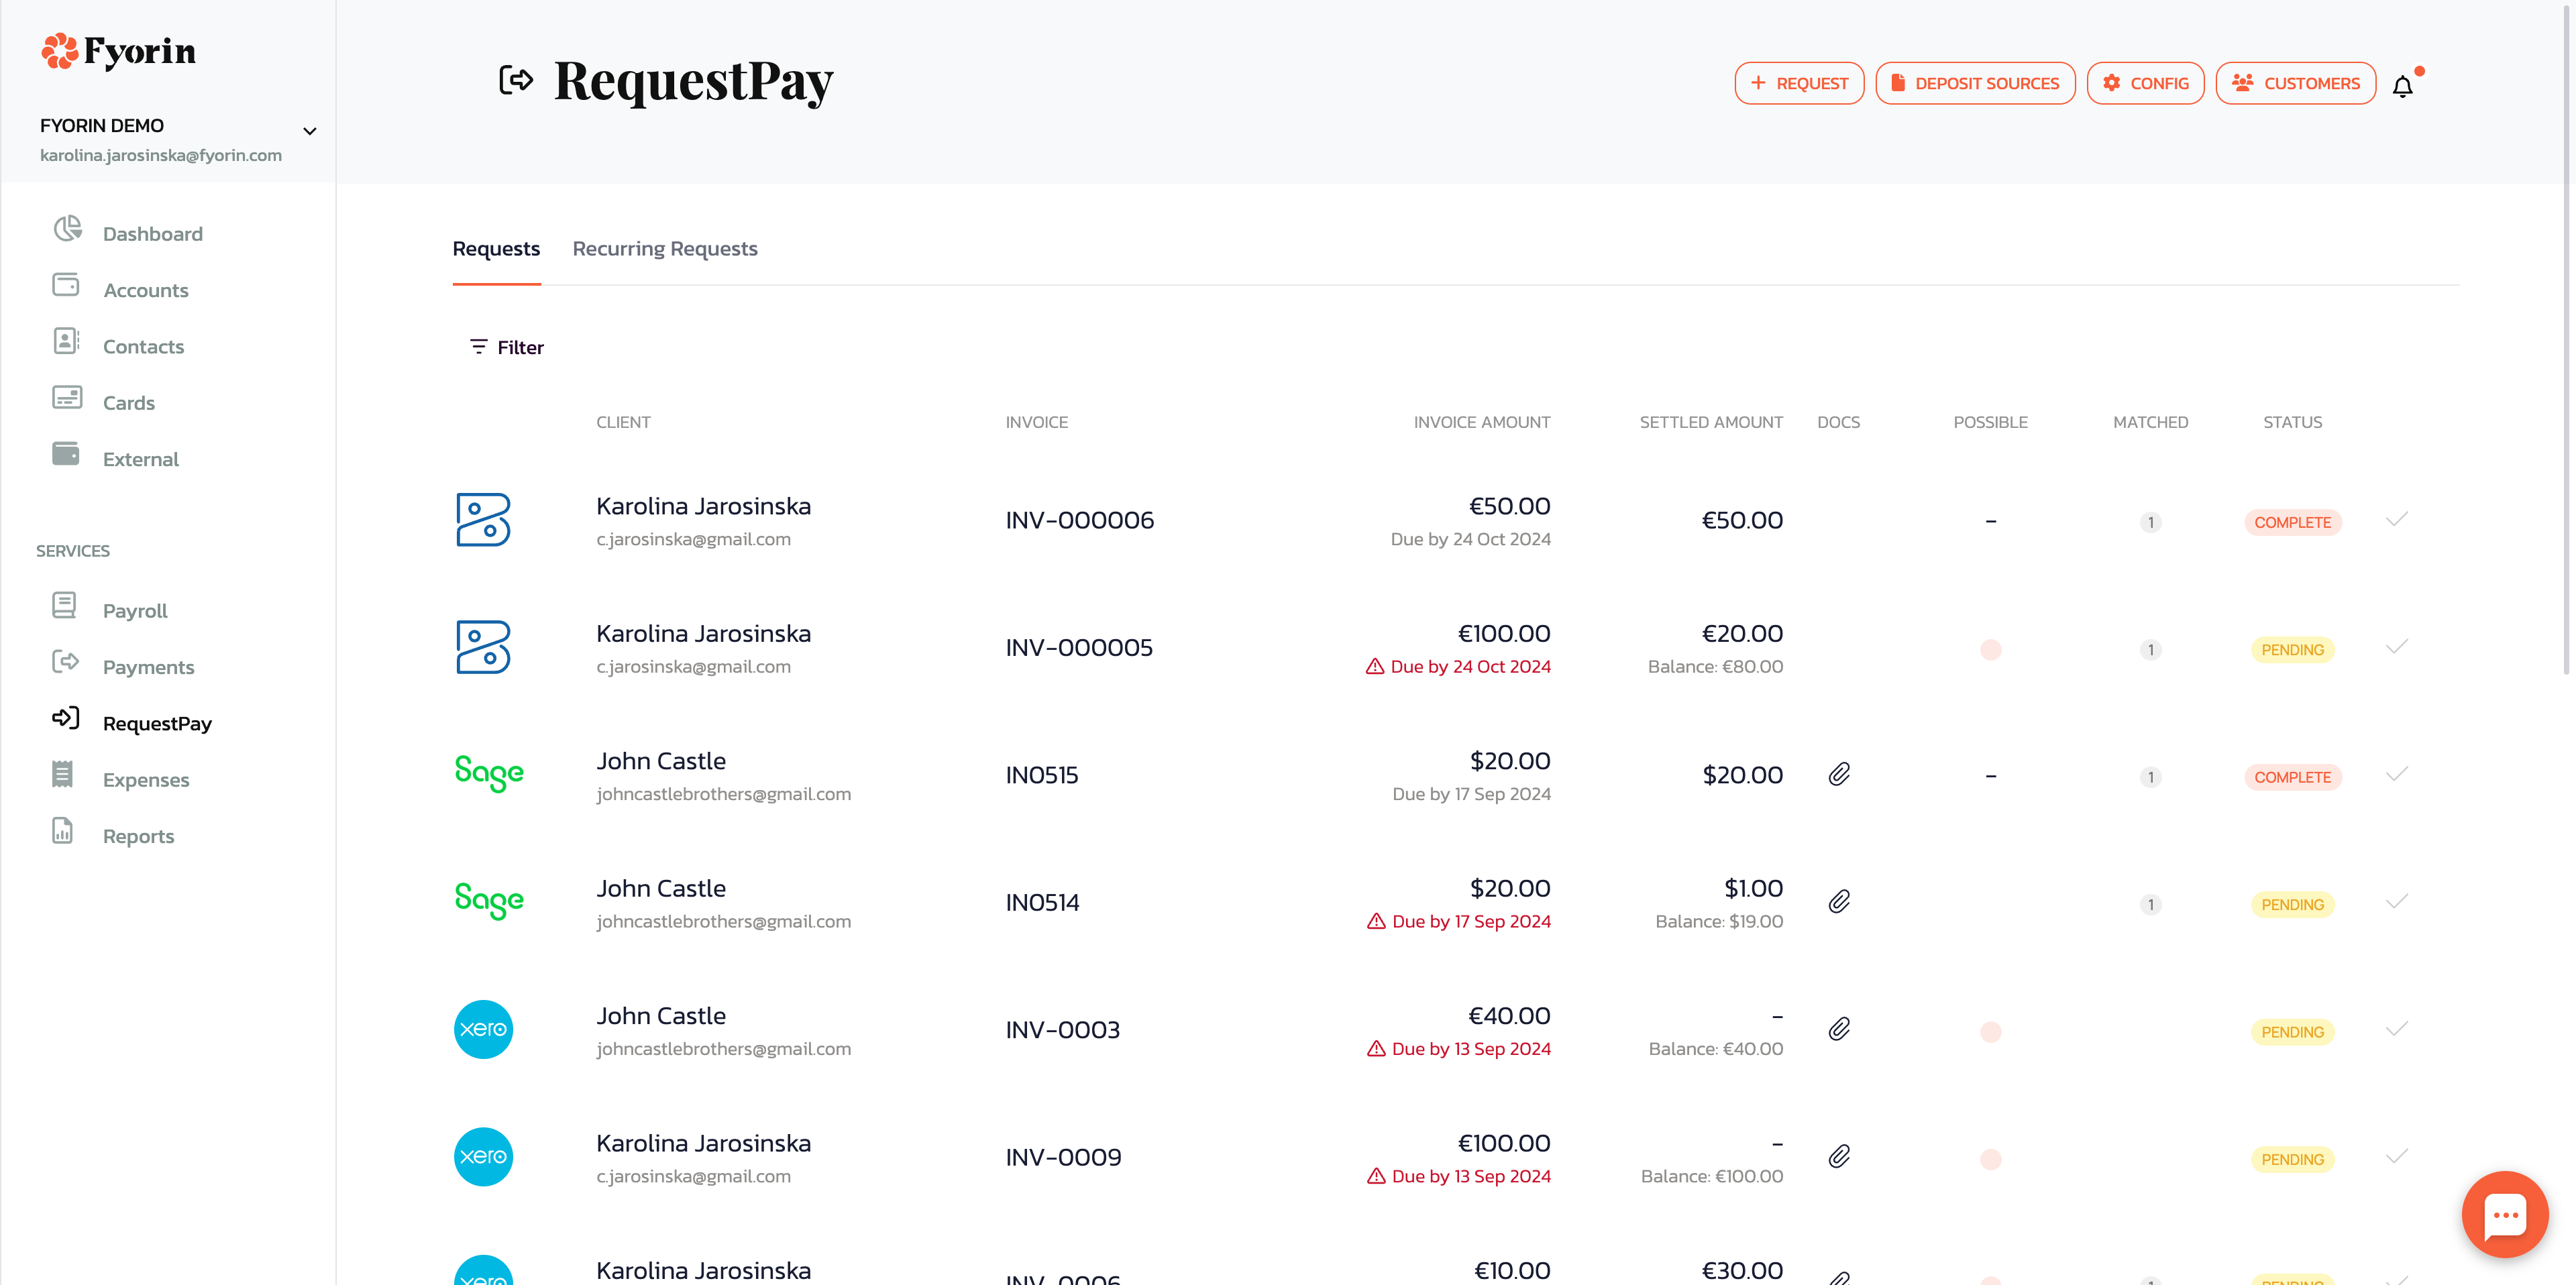2576x1285 pixels.
Task: Switch to the Recurring Requests tab
Action: (x=665, y=249)
